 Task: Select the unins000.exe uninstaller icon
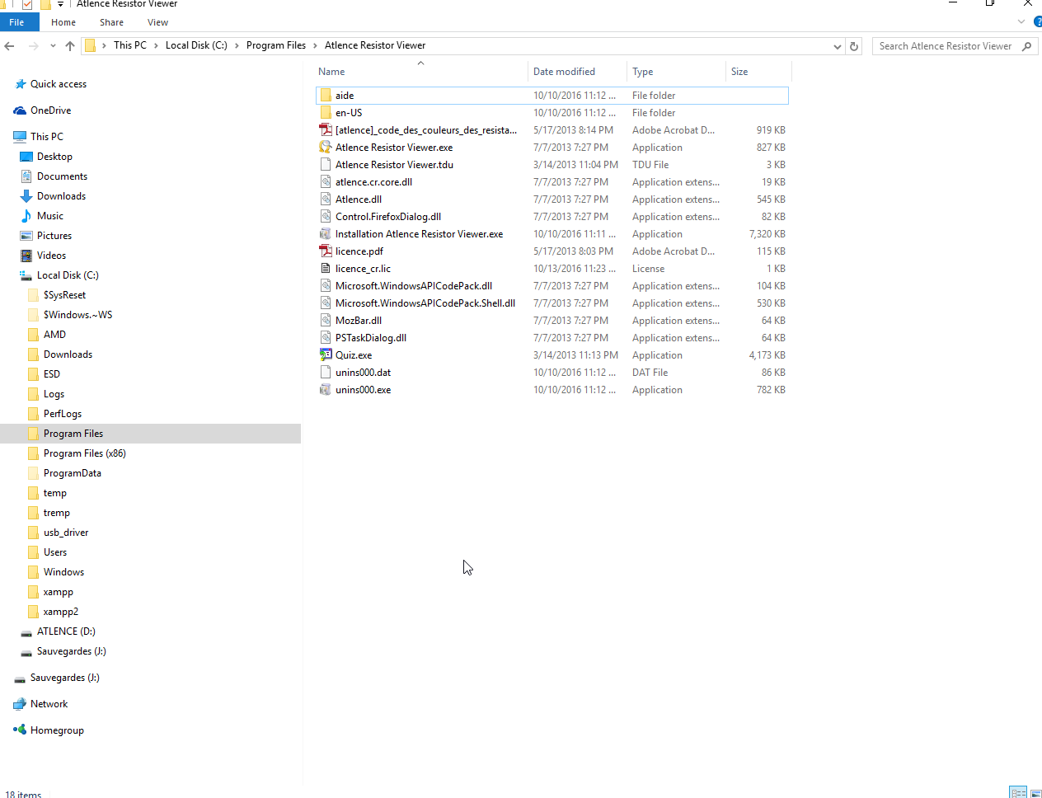[x=326, y=390]
